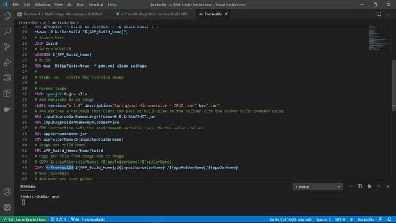The height and width of the screenshot is (223, 396).
Task: Open Extensions view
Action: click(7, 94)
